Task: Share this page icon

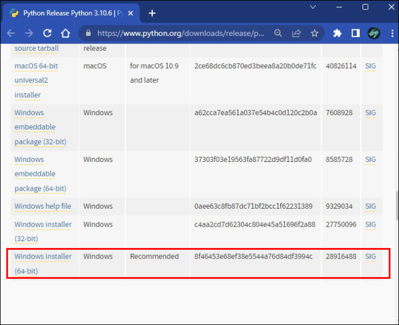Action: (297, 33)
